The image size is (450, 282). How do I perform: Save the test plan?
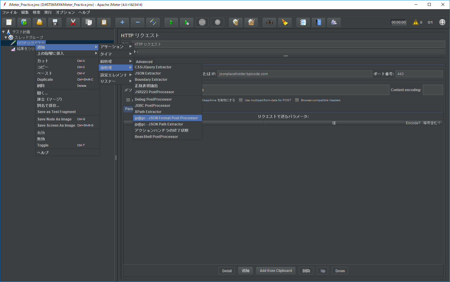click(x=55, y=22)
